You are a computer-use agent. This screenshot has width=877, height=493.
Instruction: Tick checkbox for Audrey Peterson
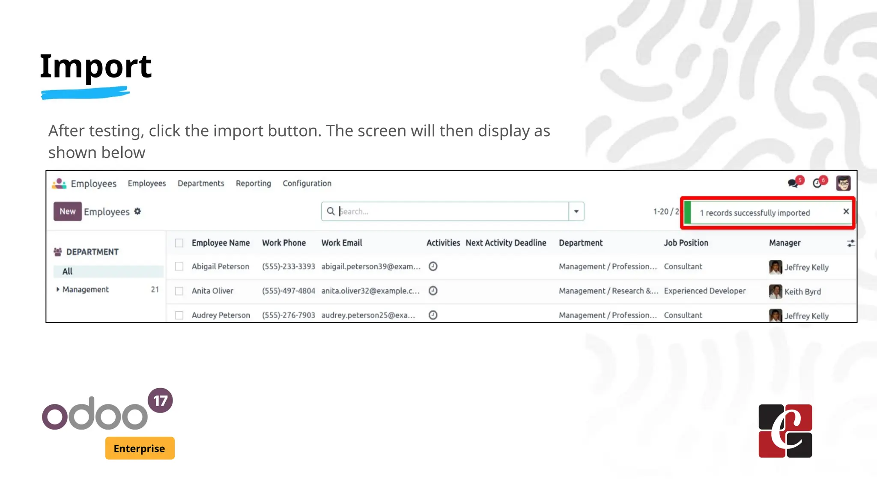179,315
